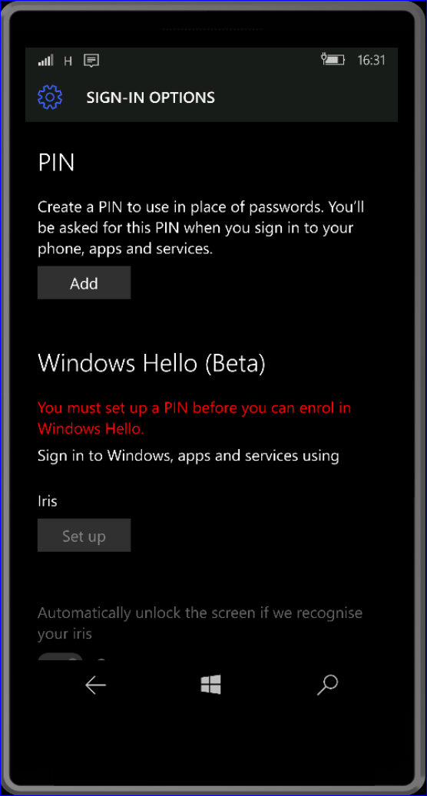The width and height of the screenshot is (427, 796).
Task: Tap the Iris label
Action: pos(47,501)
